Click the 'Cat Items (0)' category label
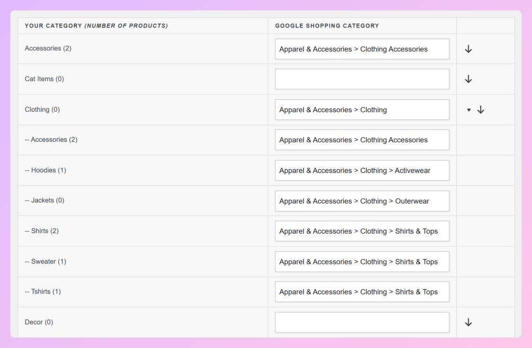The width and height of the screenshot is (532, 348). tap(44, 79)
